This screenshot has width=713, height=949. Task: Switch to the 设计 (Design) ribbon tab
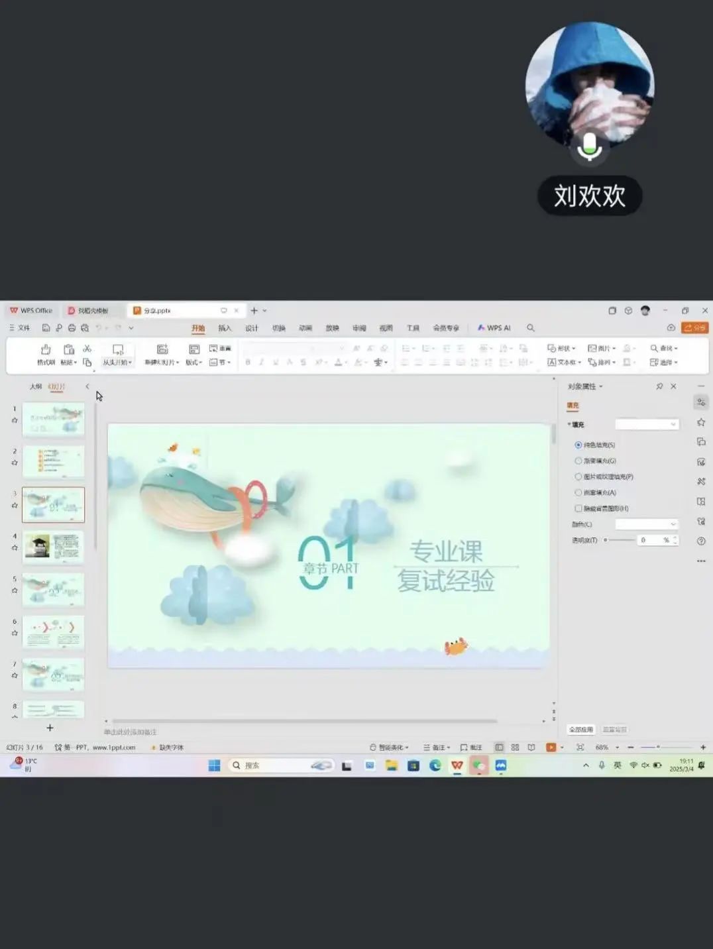coord(252,328)
